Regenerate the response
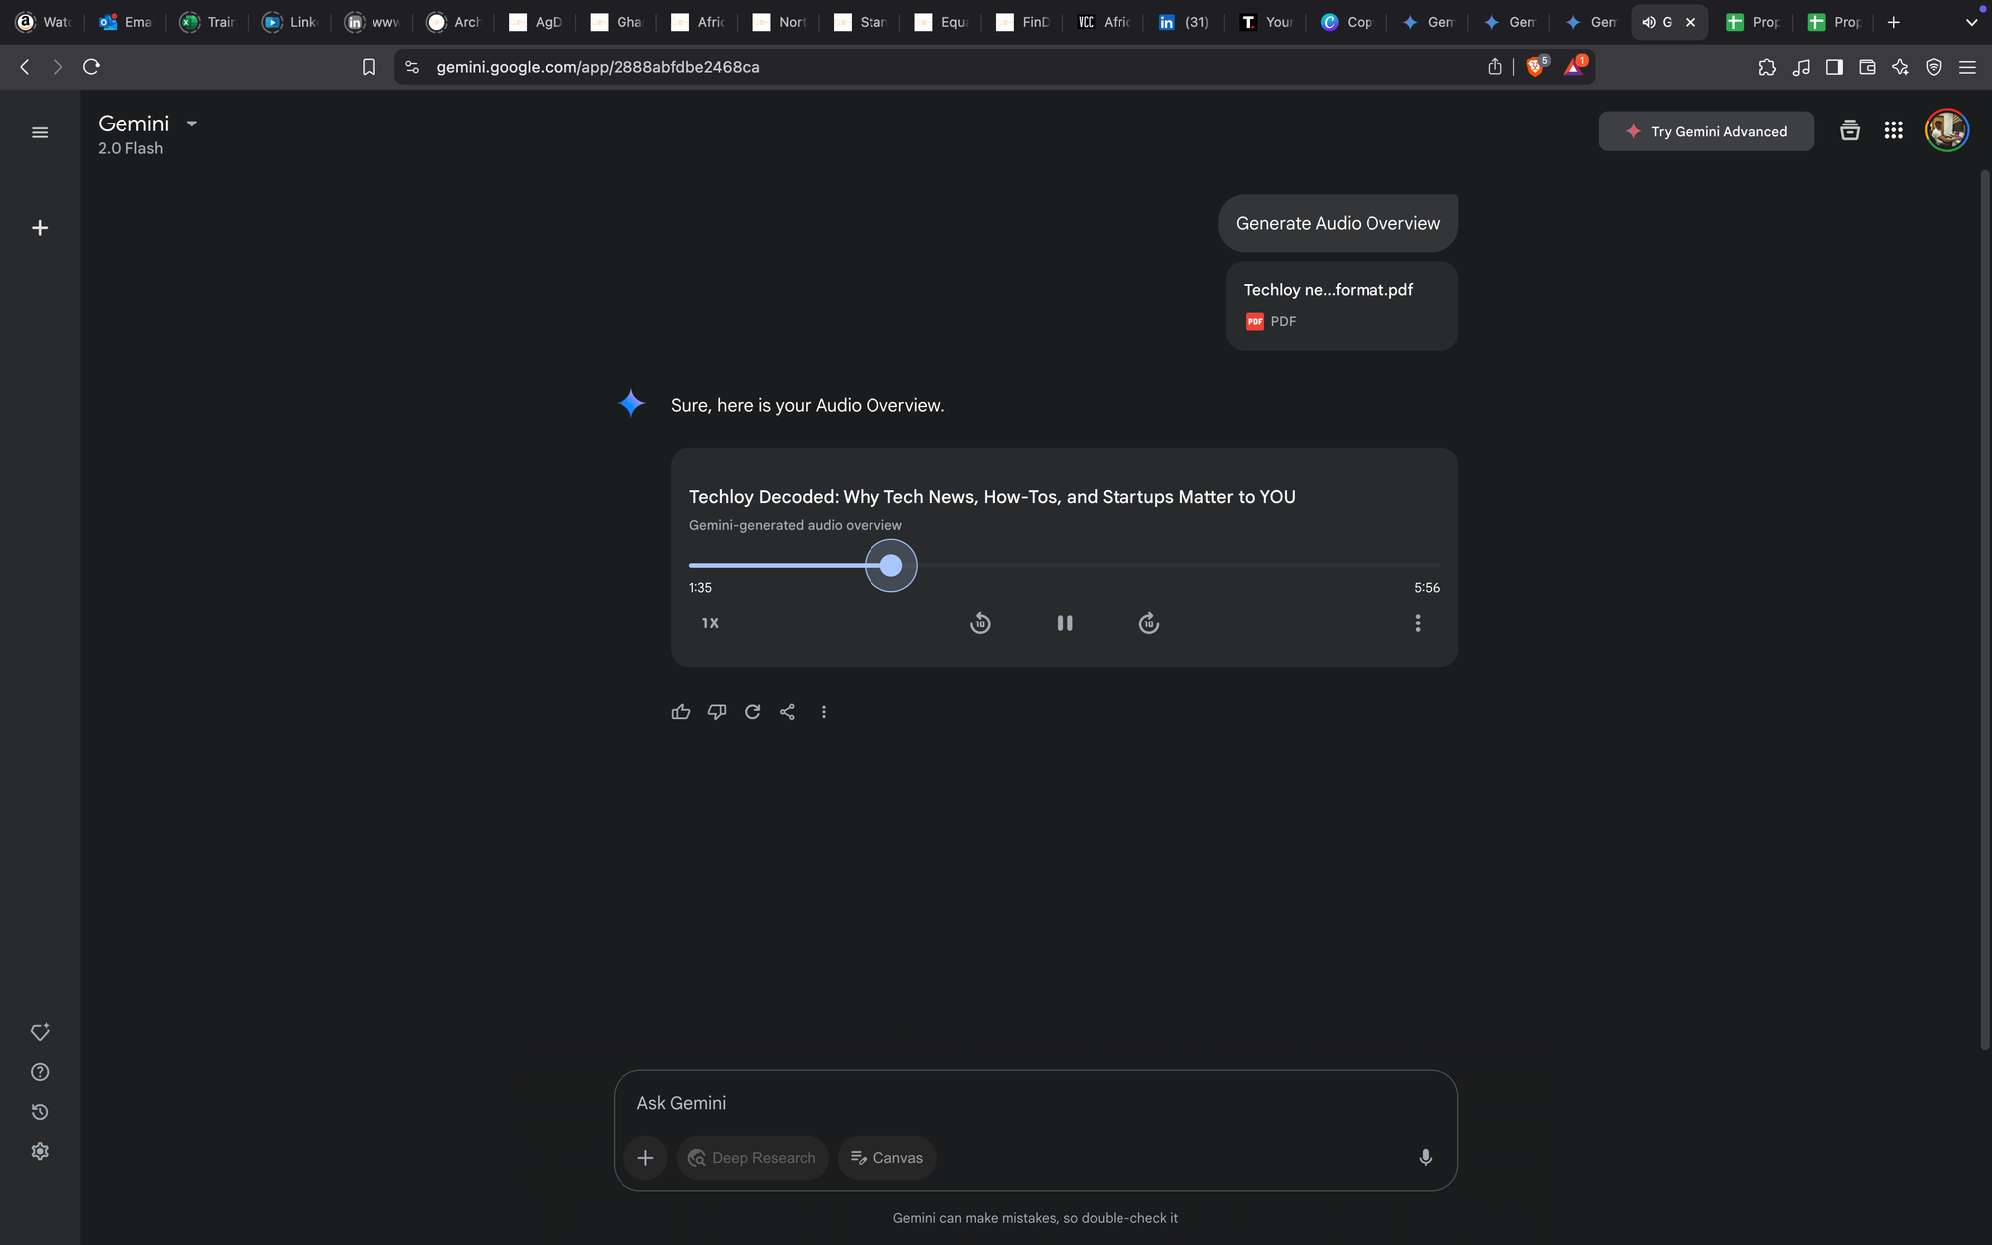 click(753, 712)
